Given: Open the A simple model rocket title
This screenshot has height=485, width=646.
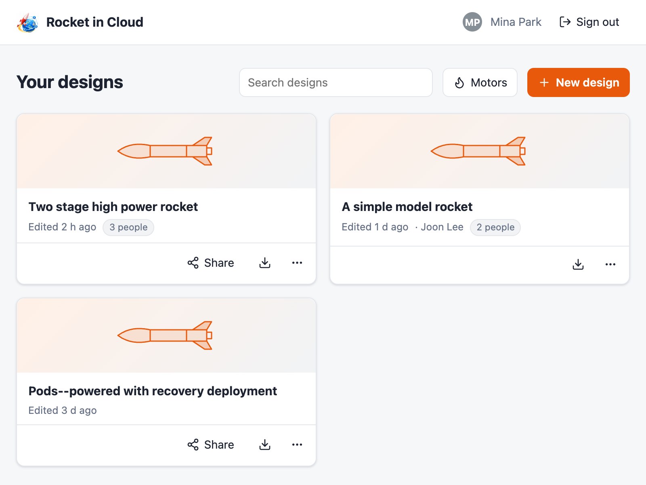Looking at the screenshot, I should point(407,207).
